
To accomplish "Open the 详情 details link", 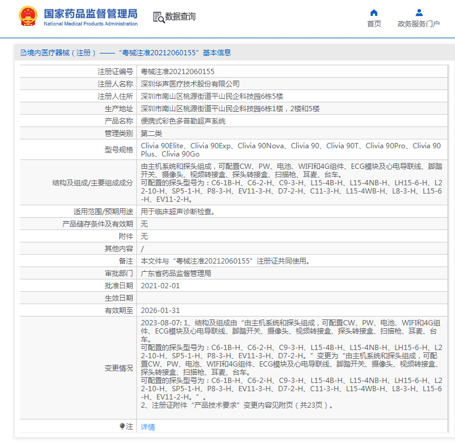I will coord(148,427).
